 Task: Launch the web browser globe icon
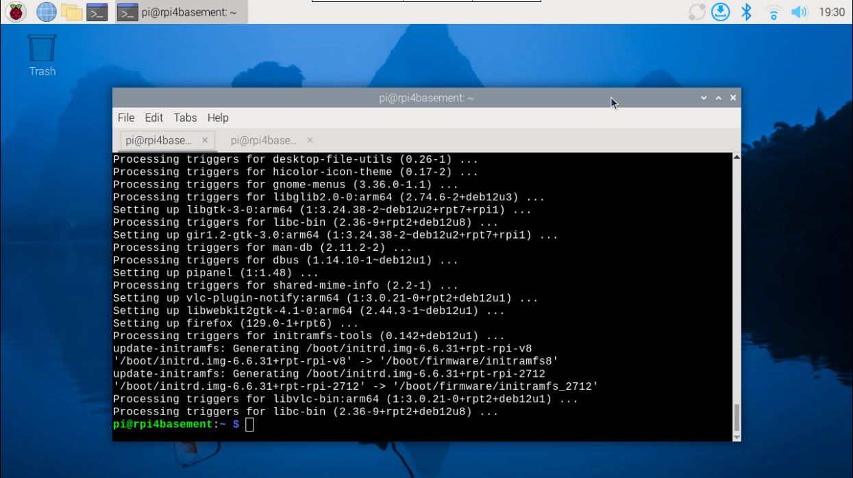pyautogui.click(x=46, y=12)
